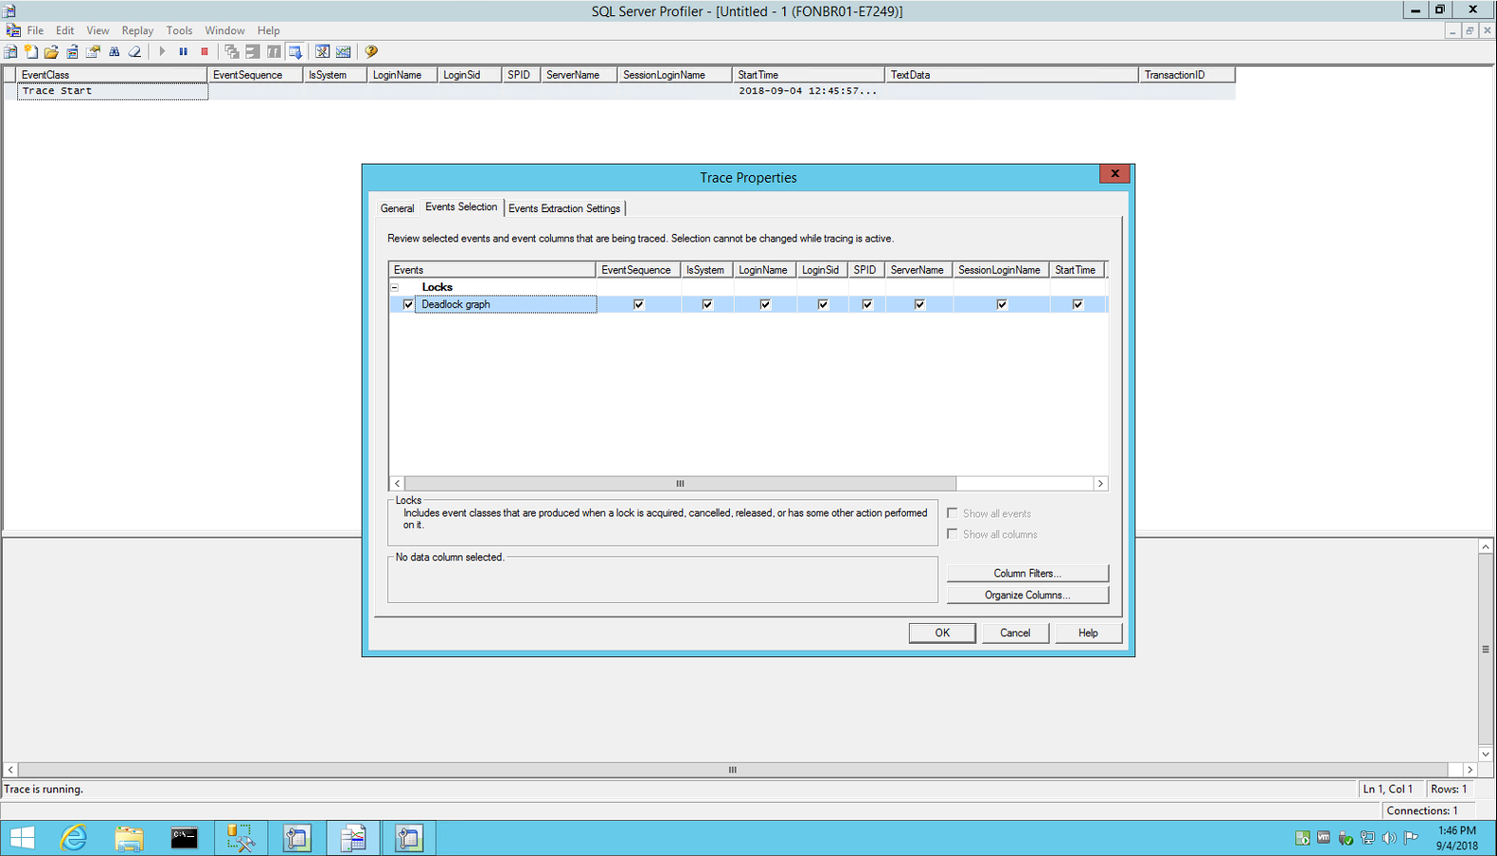Click the network tray icon
The image size is (1497, 856).
point(1368,838)
